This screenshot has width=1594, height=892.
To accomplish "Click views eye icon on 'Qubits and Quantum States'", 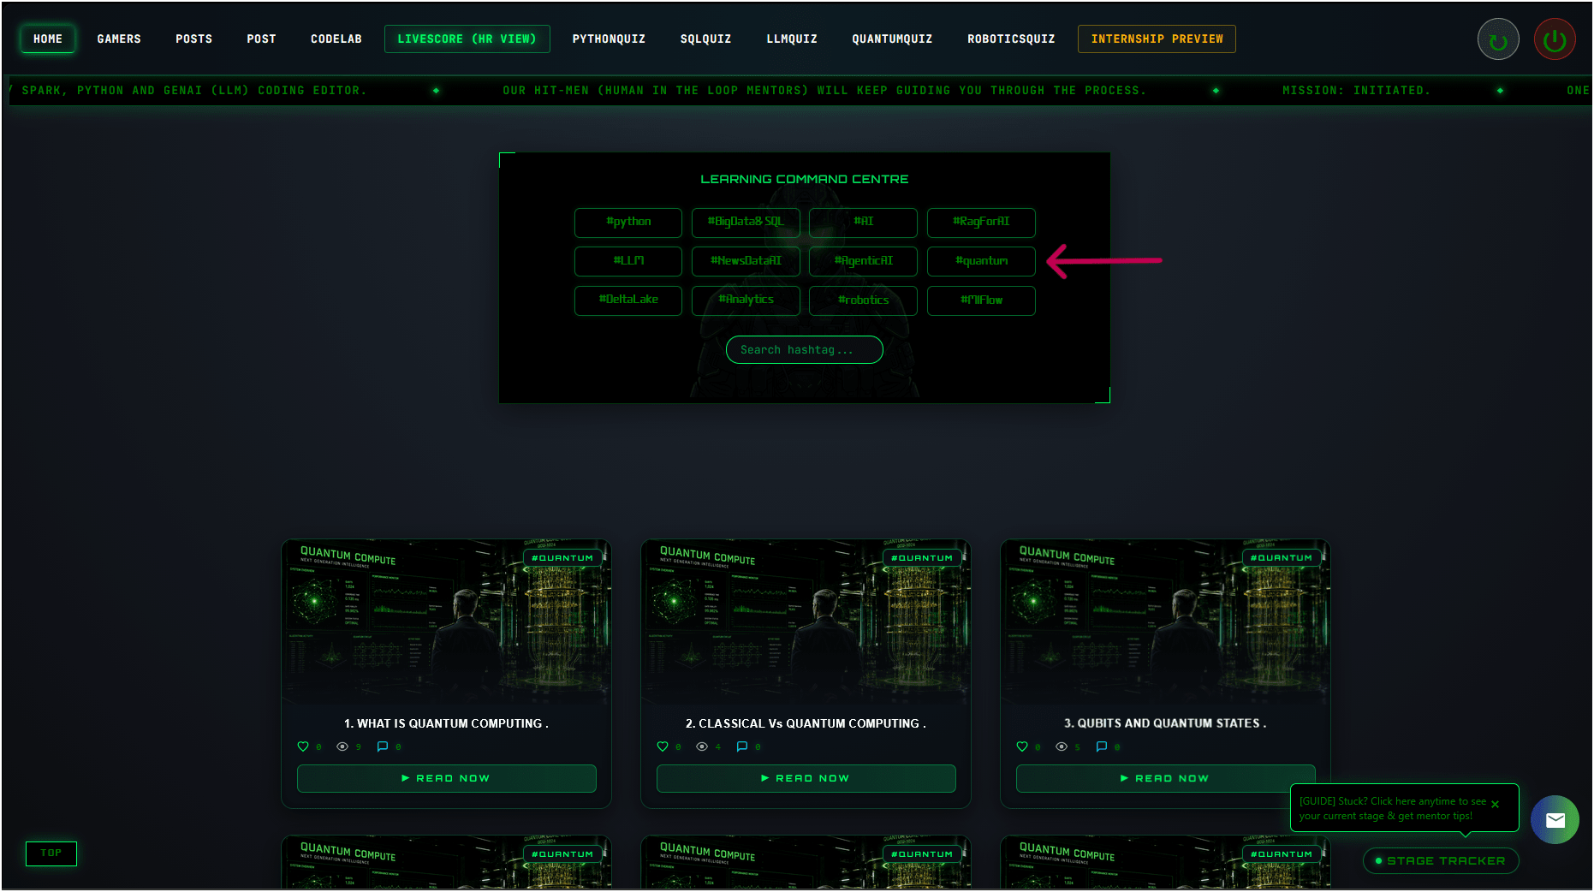I will coord(1062,746).
